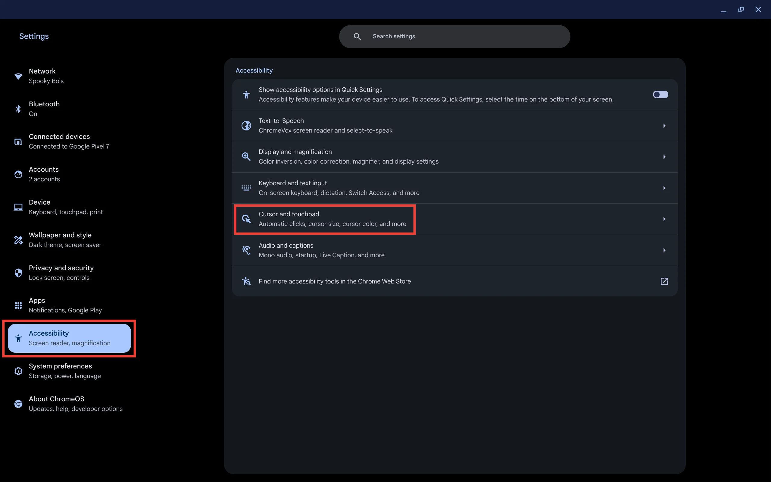Expand Text-to-Speech using its arrow
771x482 pixels.
point(664,126)
